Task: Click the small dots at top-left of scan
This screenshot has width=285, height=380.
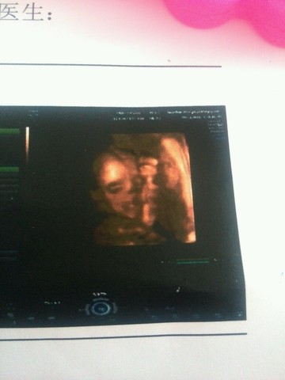Action: (34, 116)
